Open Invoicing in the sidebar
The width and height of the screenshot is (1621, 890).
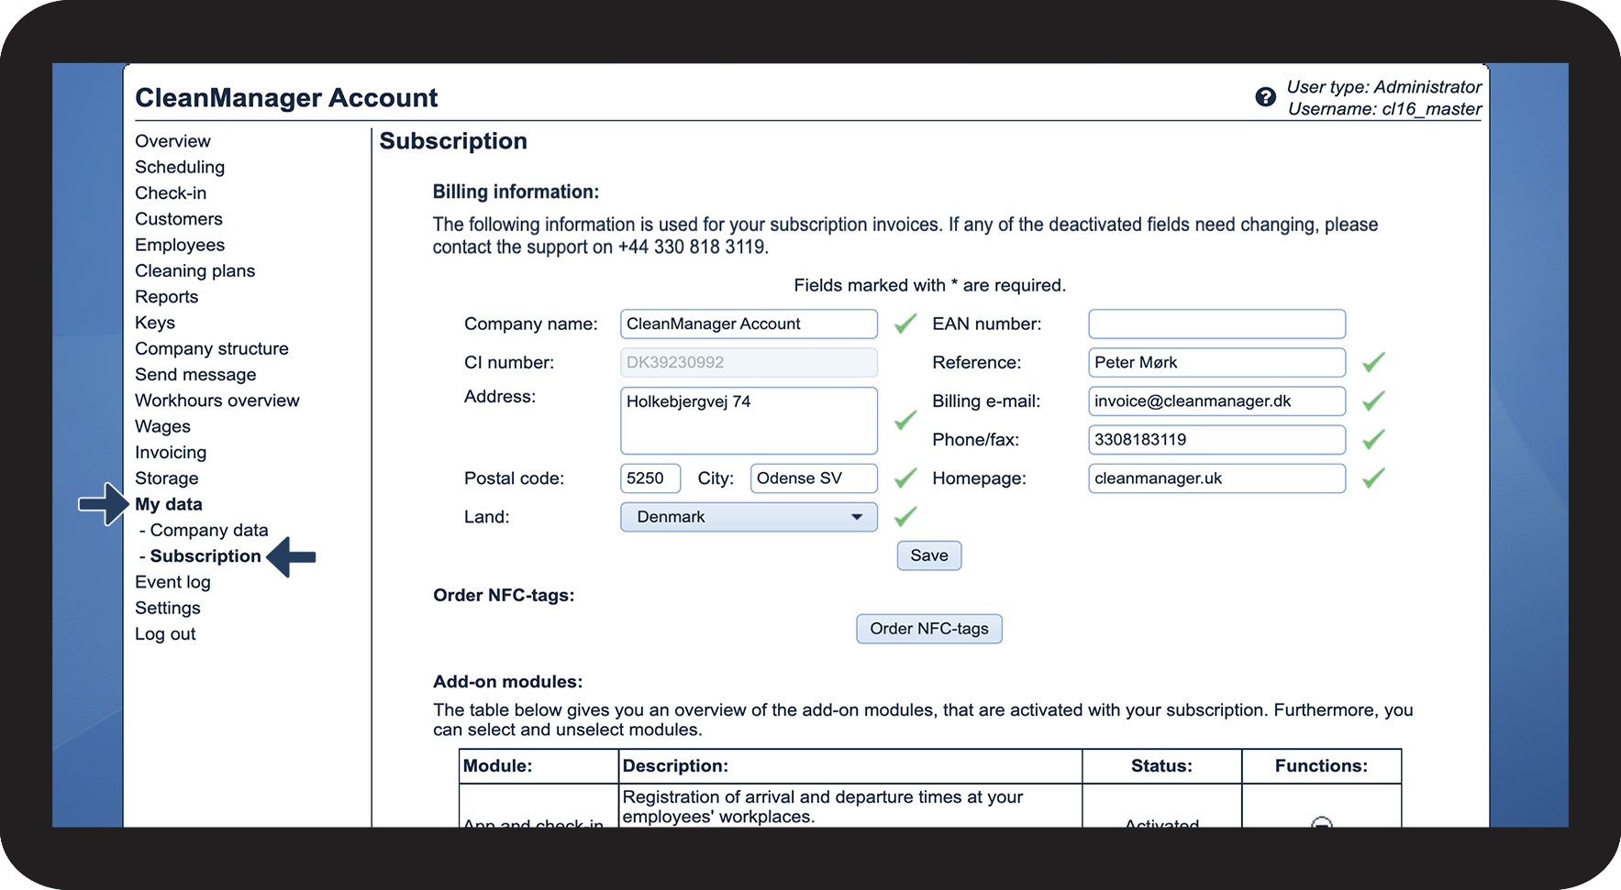pos(171,453)
